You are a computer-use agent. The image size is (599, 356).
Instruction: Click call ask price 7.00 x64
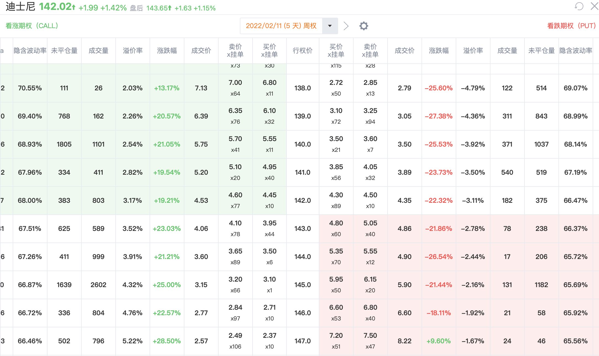point(235,88)
